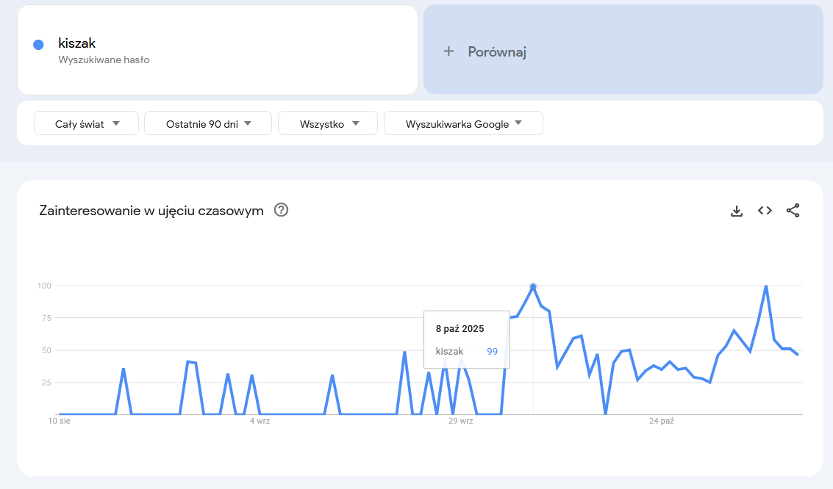This screenshot has width=833, height=489.
Task: Open help for Zainteresowanie w ujęciu czasowym
Action: click(281, 211)
